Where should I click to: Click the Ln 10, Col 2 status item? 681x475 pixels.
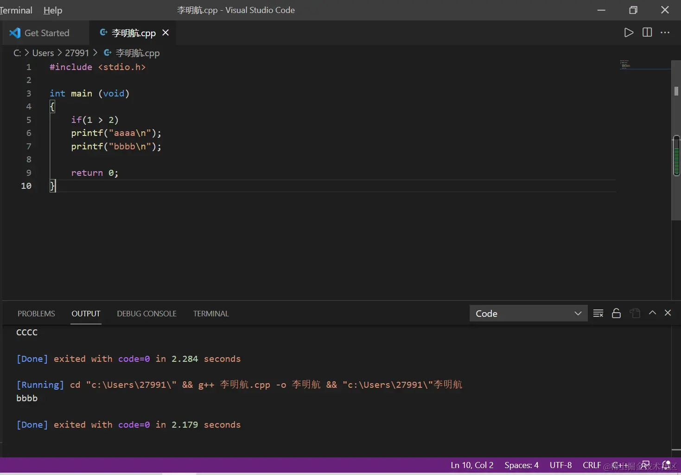coord(472,465)
